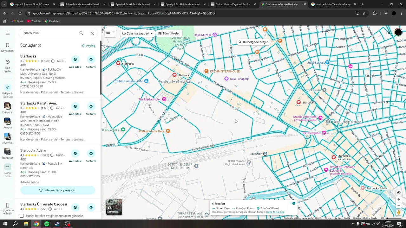Click the search magnifier icon
The image size is (406, 228).
81,33
